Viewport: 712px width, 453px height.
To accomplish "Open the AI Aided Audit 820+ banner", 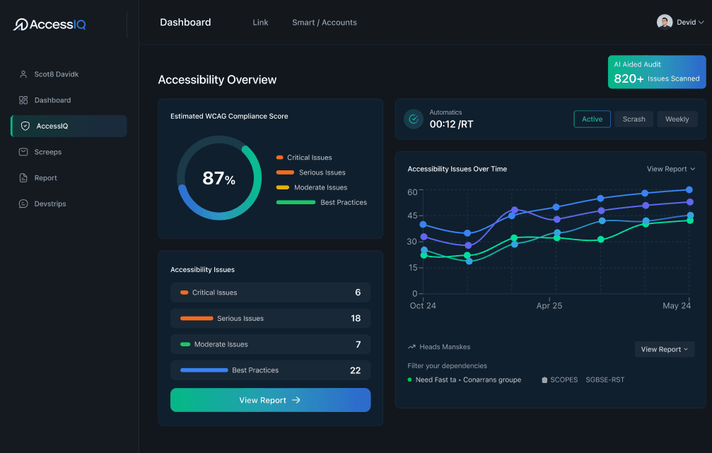I will pos(656,71).
